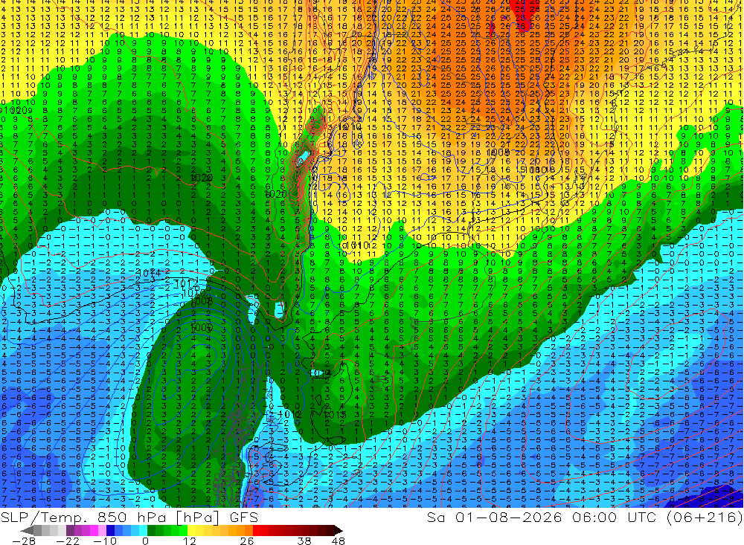This screenshot has height=545, width=744.
Task: Click the '1008' isobar label on the orange area
Action: point(498,152)
